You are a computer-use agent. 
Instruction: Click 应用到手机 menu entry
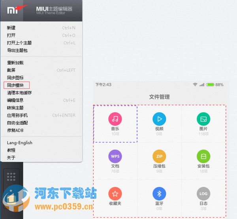[41, 115]
